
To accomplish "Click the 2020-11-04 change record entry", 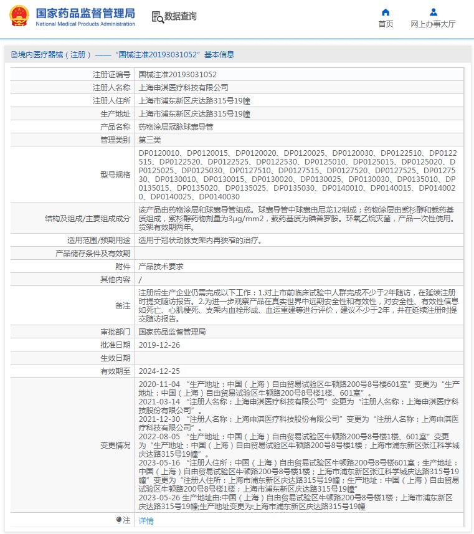I will click(x=298, y=389).
